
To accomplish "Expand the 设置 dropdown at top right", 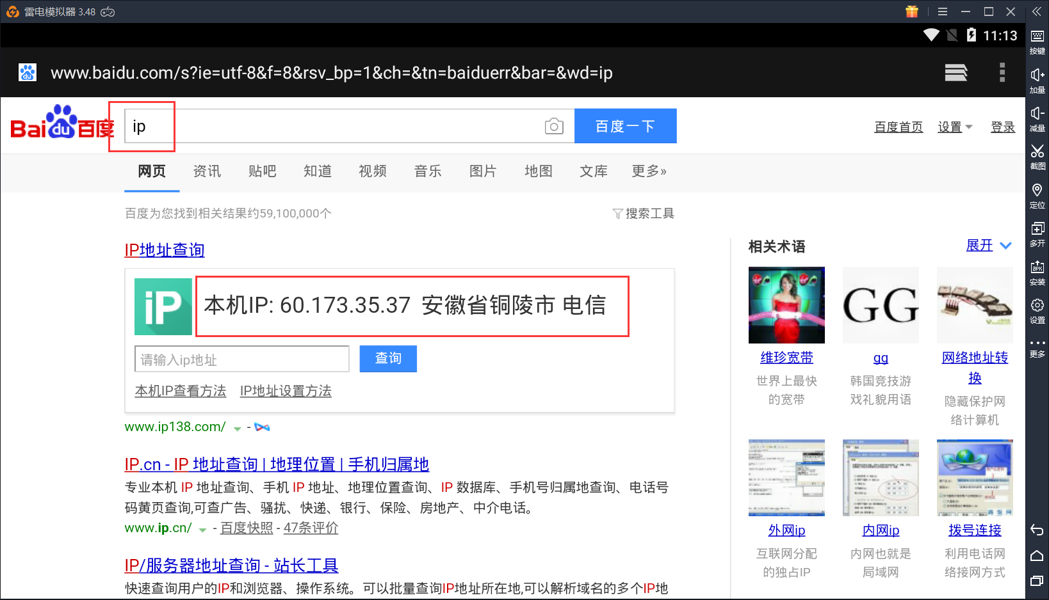I will 955,127.
